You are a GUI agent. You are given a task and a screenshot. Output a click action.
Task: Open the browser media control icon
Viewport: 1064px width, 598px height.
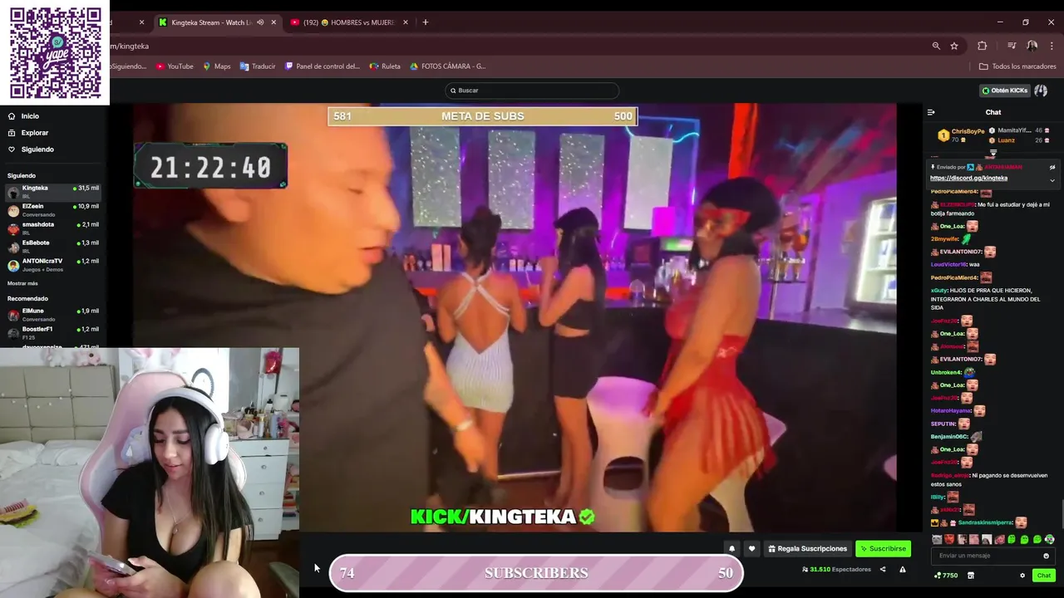[x=1012, y=46]
